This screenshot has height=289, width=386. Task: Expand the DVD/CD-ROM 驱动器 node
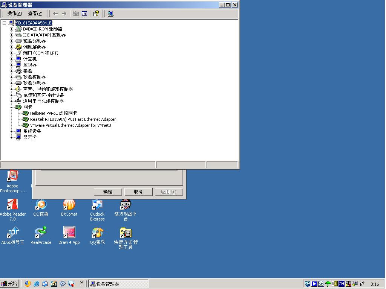(x=11, y=29)
